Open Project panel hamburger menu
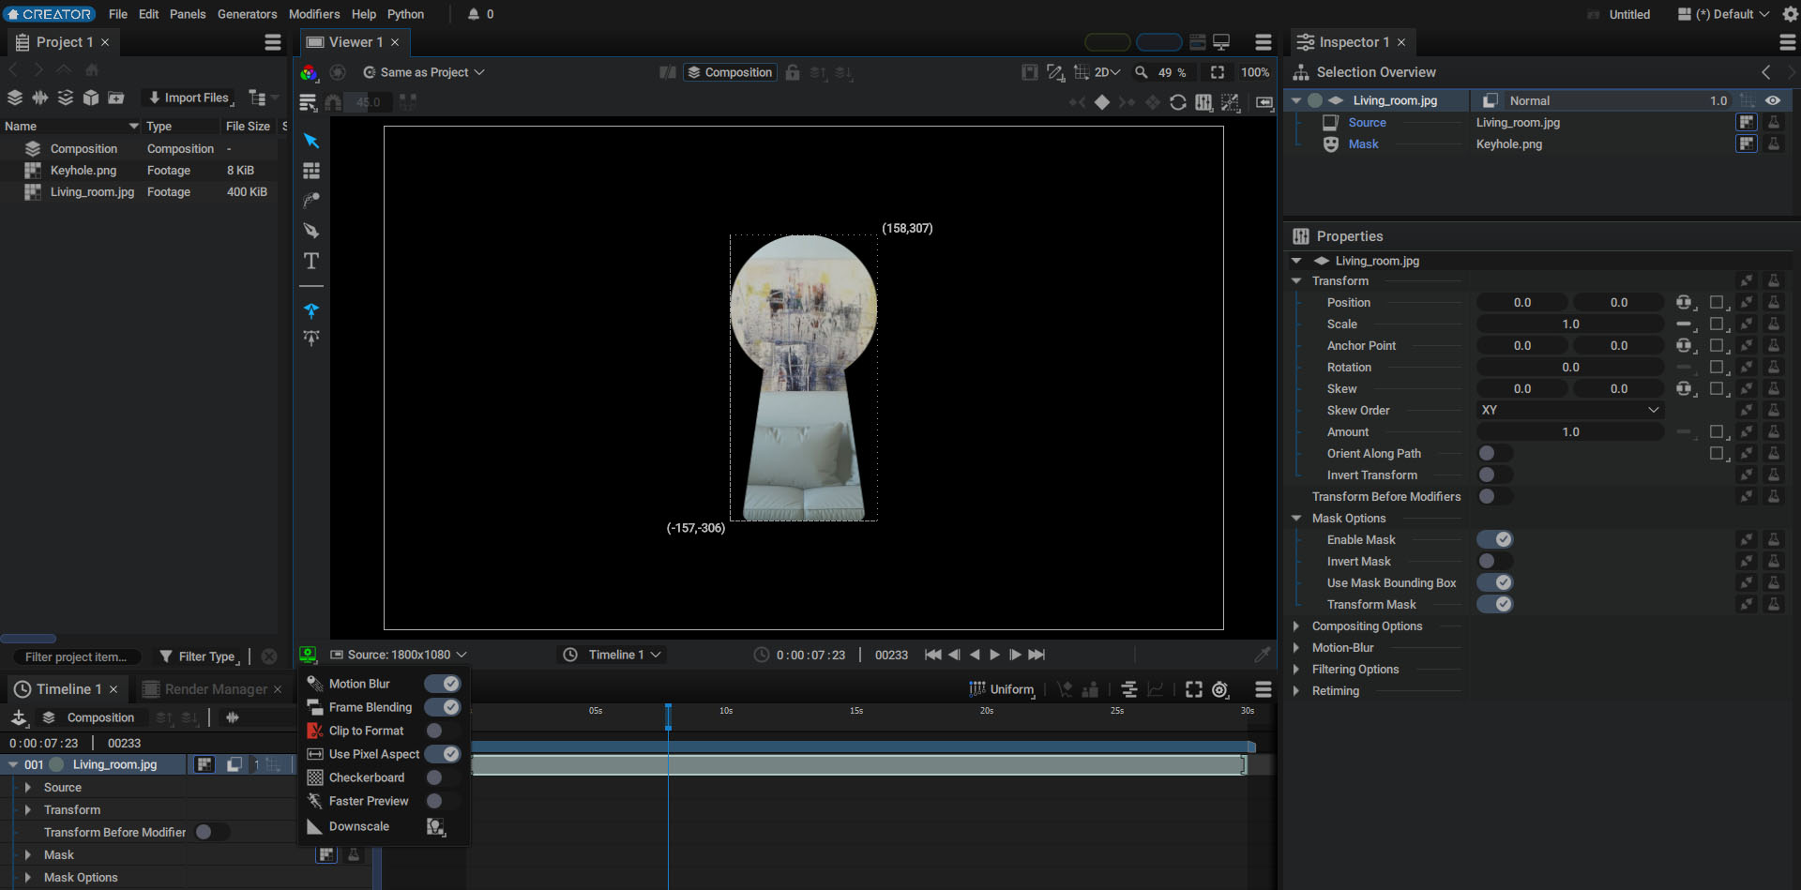This screenshot has height=890, width=1801. click(x=273, y=42)
